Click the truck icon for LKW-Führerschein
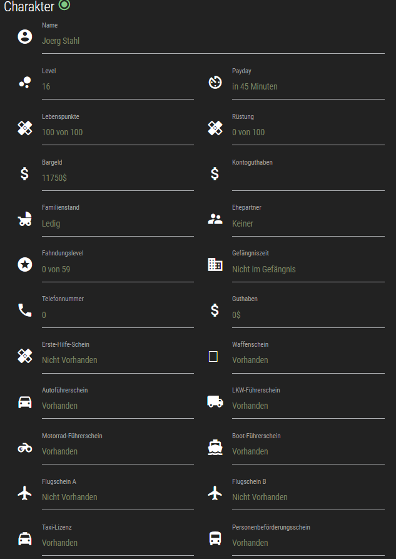 pos(215,402)
